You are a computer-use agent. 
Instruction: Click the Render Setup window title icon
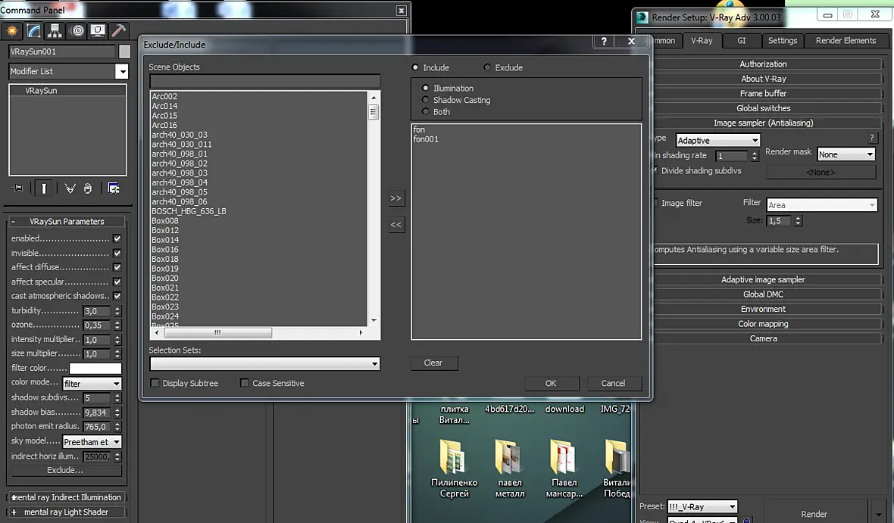coord(642,17)
